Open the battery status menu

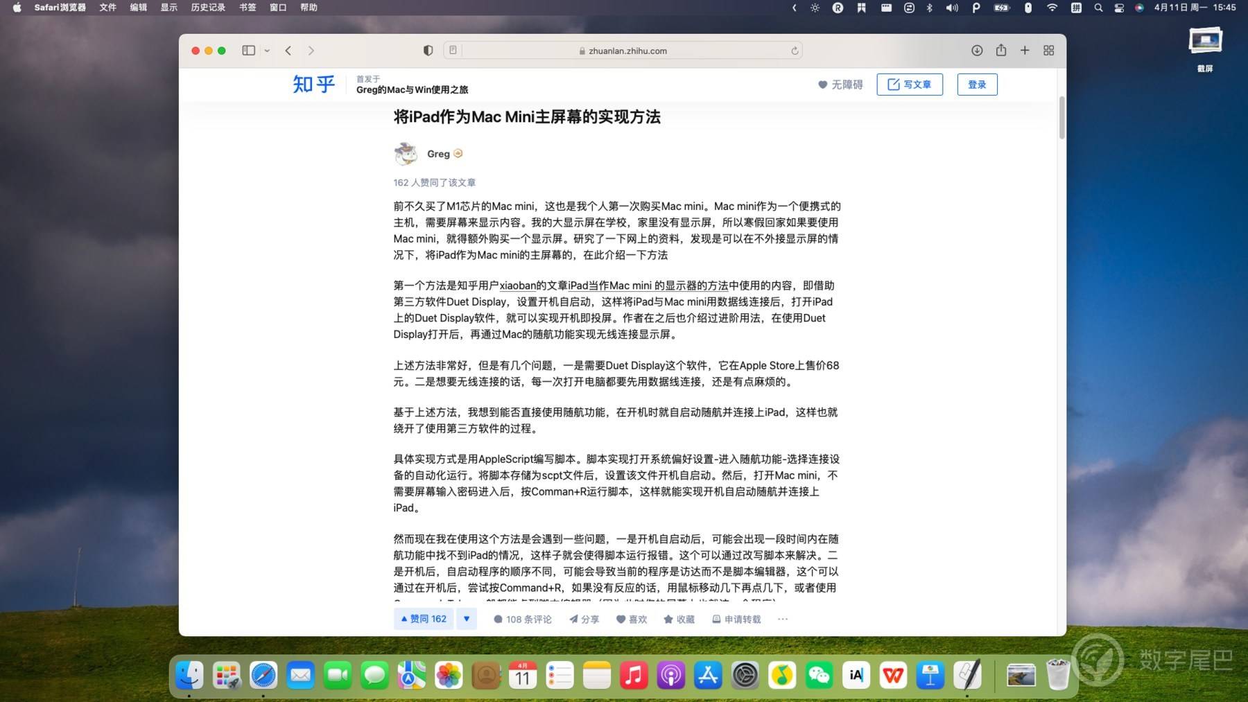click(1002, 8)
